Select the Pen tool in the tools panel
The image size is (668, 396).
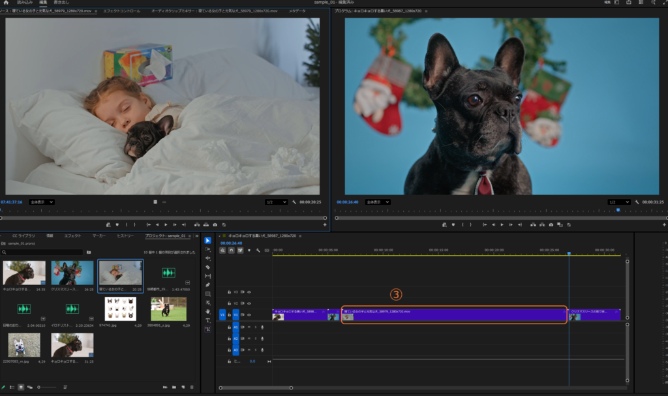pos(207,285)
